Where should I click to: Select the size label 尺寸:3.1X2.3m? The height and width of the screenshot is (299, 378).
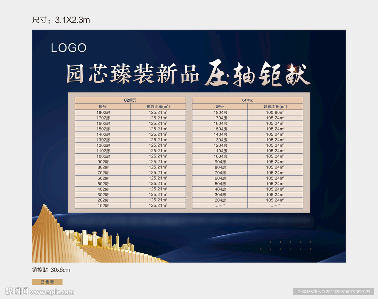click(x=61, y=20)
